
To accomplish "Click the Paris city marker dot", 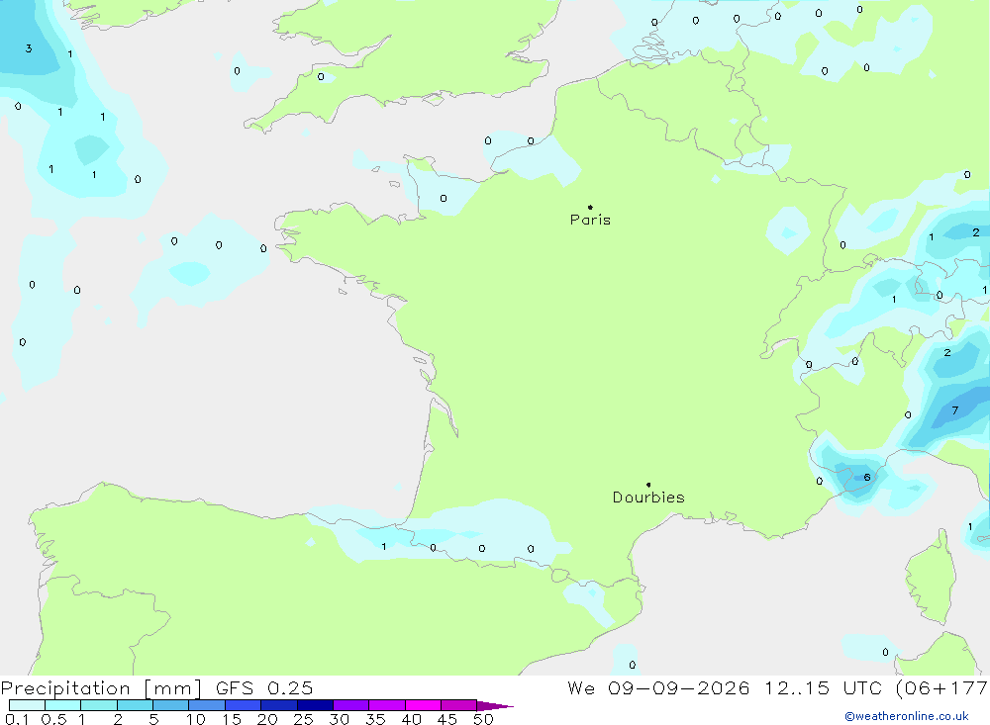I will 590,207.
